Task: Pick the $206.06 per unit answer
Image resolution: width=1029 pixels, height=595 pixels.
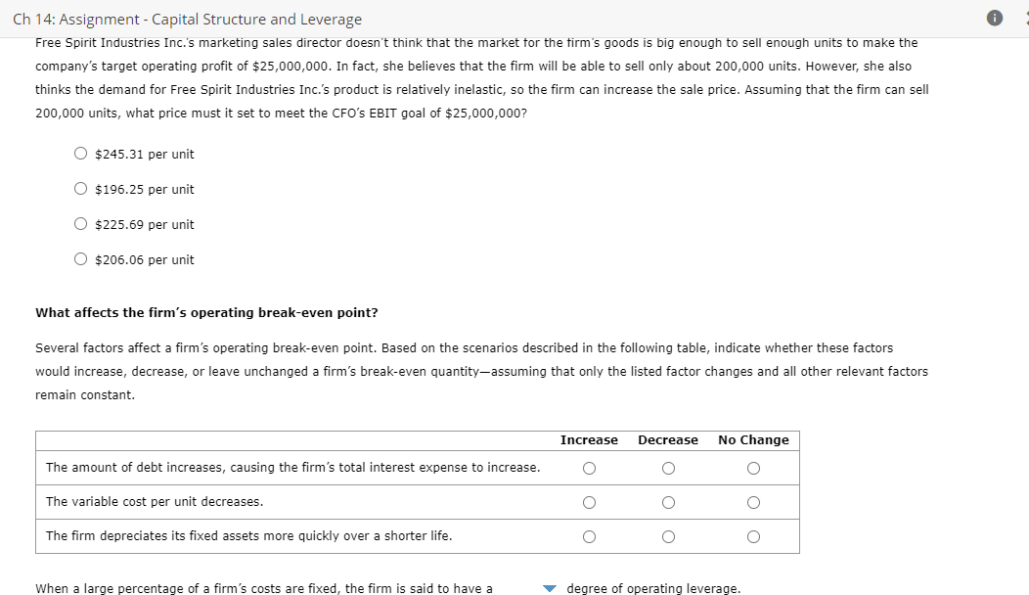Action: tap(80, 258)
